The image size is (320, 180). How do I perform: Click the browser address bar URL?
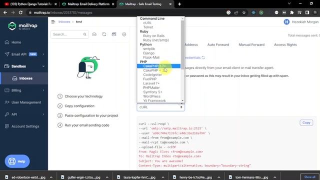(x=63, y=12)
